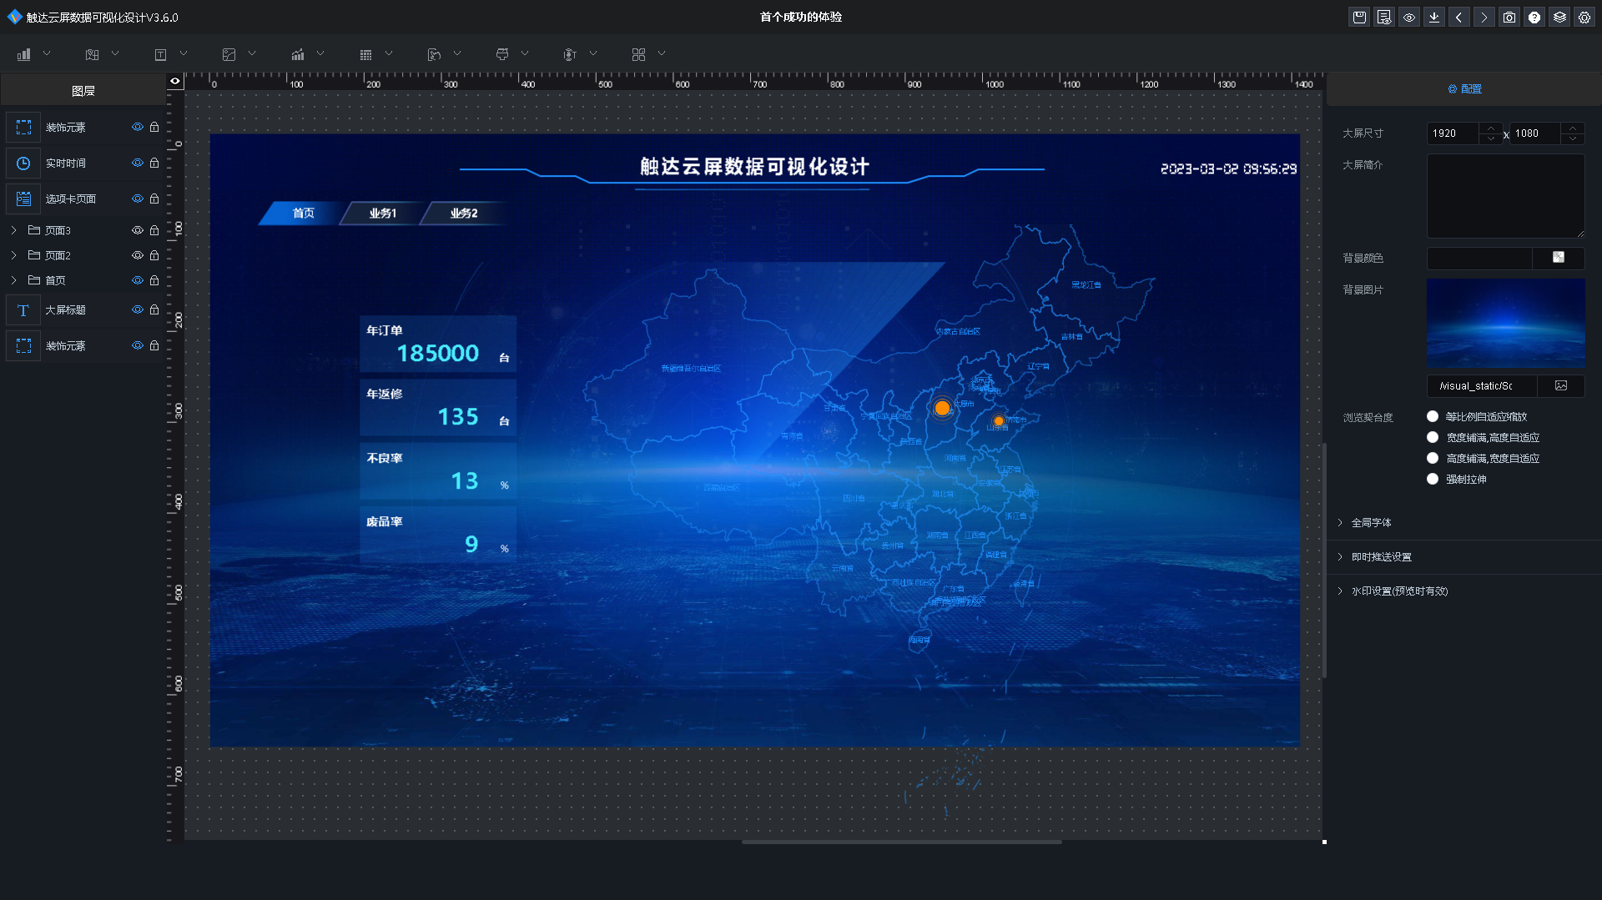
Task: Click the 大屏简介 text area
Action: pyautogui.click(x=1505, y=196)
